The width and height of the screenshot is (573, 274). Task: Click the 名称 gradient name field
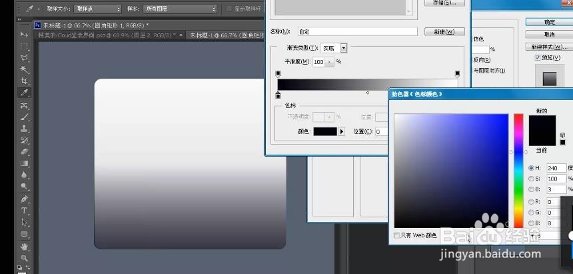coord(357,32)
